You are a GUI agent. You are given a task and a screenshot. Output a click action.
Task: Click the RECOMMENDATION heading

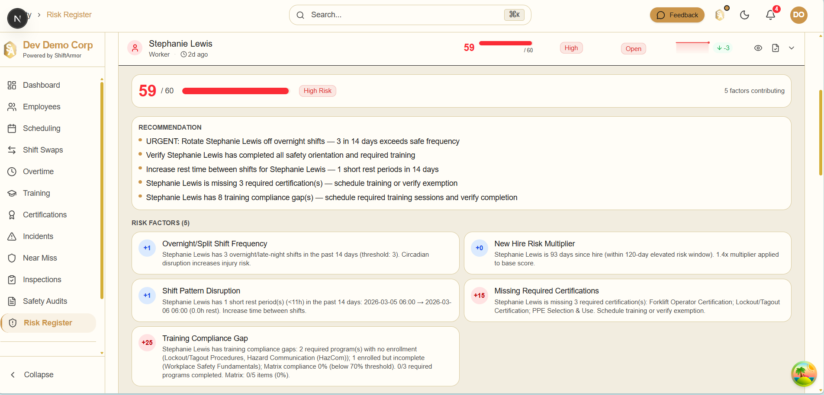pyautogui.click(x=170, y=127)
